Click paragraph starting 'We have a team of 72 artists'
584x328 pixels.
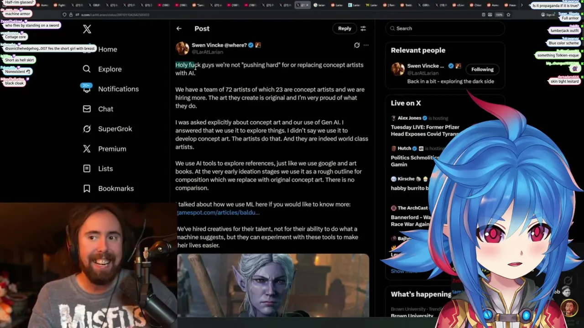coord(270,98)
